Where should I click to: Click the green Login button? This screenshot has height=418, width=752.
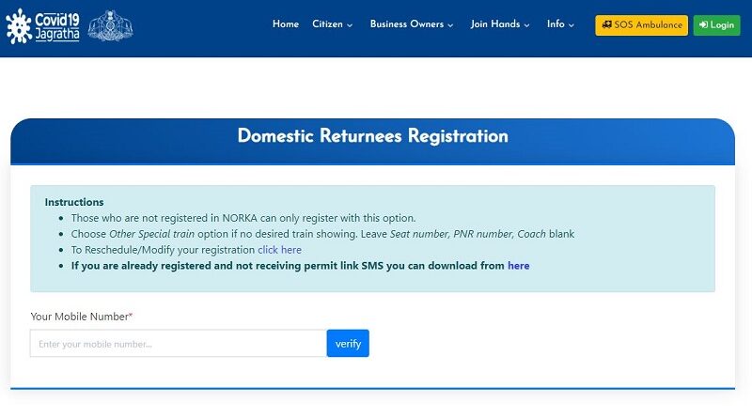[716, 25]
